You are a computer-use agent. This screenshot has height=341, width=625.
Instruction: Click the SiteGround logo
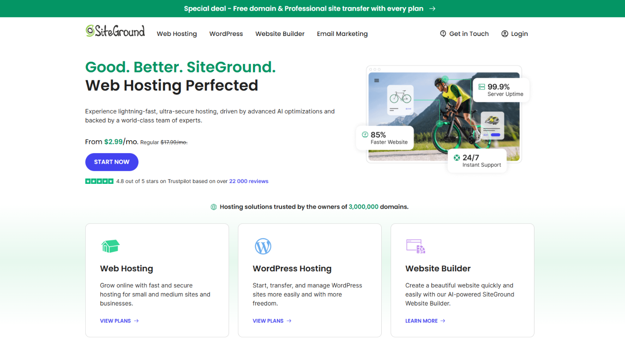pos(115,31)
